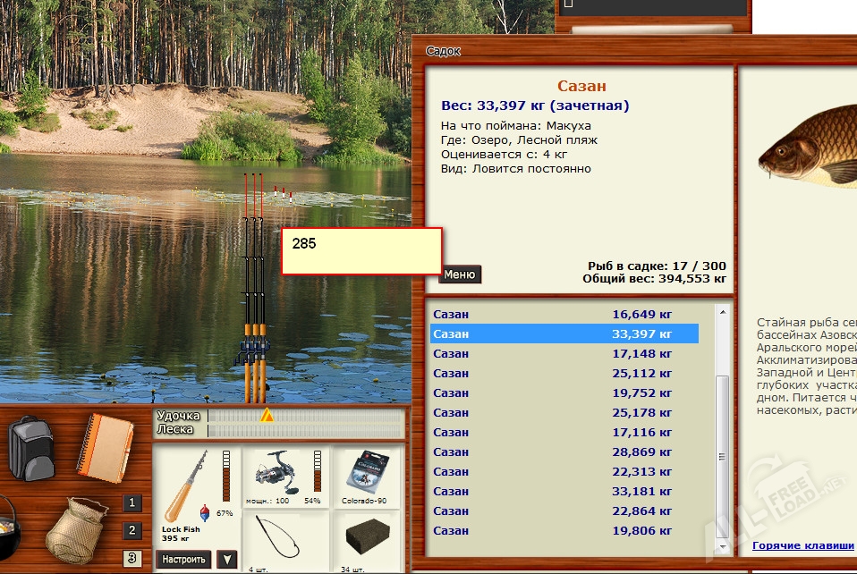857x574 pixels.
Task: Switch to rod slot 2
Action: click(132, 531)
